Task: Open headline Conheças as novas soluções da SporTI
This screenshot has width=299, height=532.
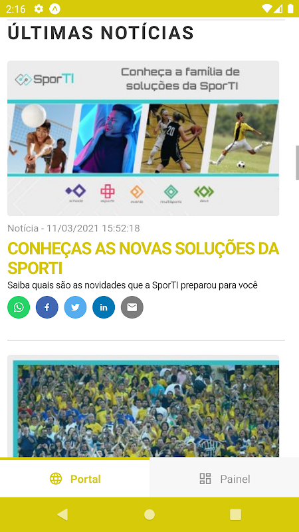Action: pyautogui.click(x=143, y=259)
